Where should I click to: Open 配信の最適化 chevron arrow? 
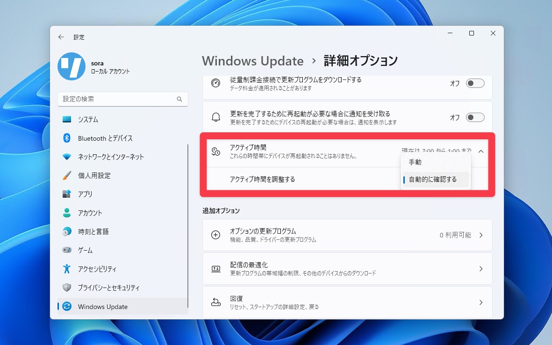[x=481, y=269]
